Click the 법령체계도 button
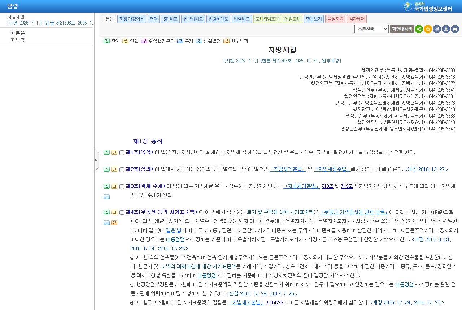This screenshot has width=462, height=310. point(218,19)
